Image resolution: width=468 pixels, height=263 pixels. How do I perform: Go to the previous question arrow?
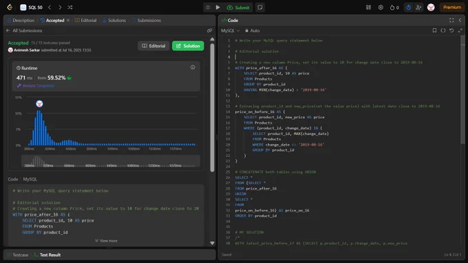click(50, 7)
